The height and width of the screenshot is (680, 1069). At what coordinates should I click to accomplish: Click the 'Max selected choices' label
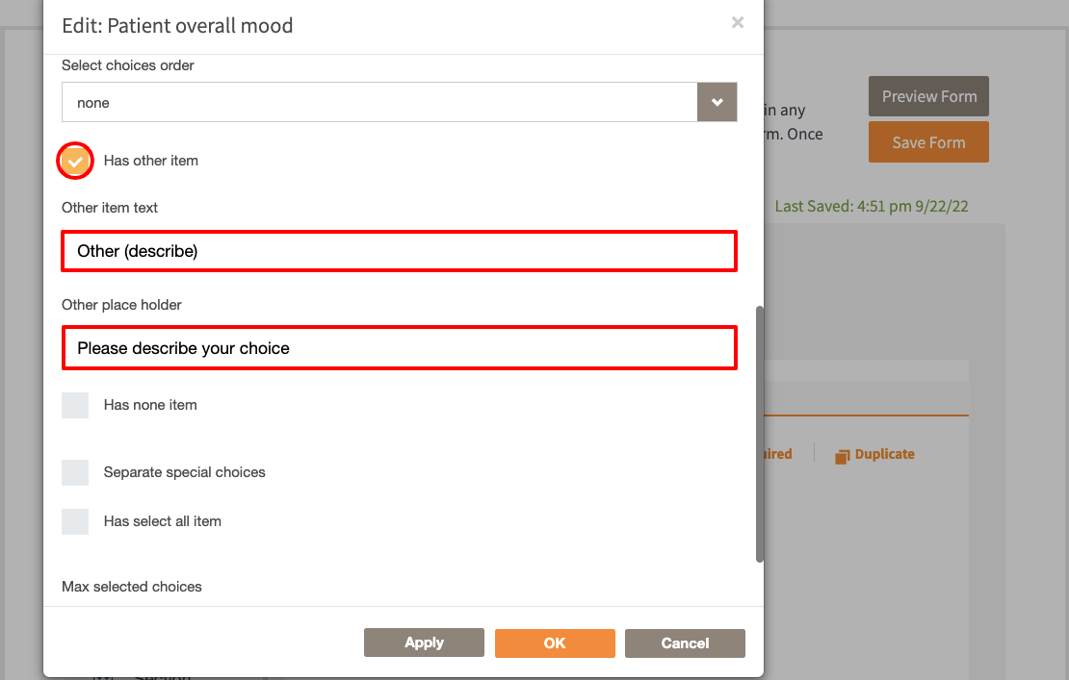(132, 587)
